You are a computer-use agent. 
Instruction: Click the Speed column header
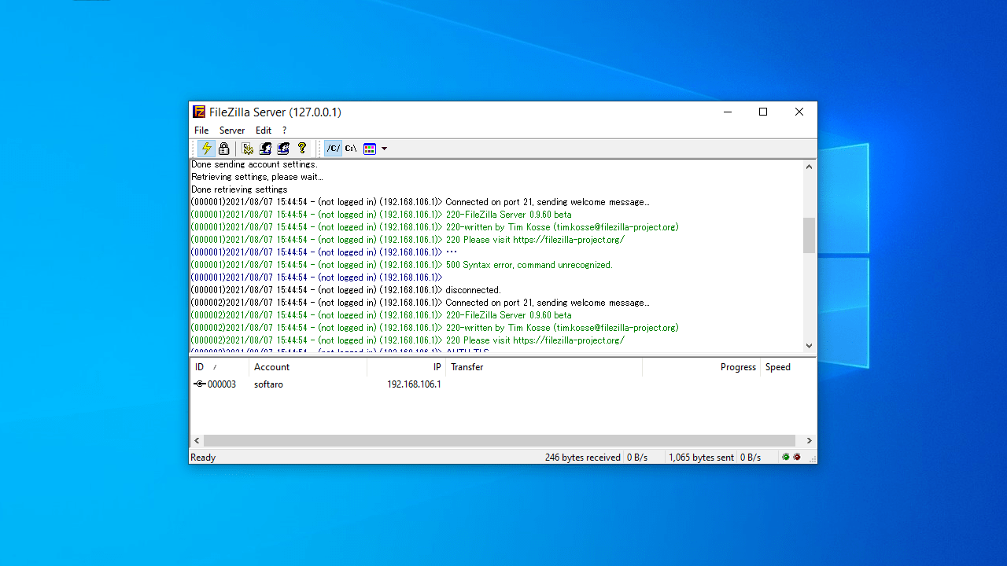point(788,367)
